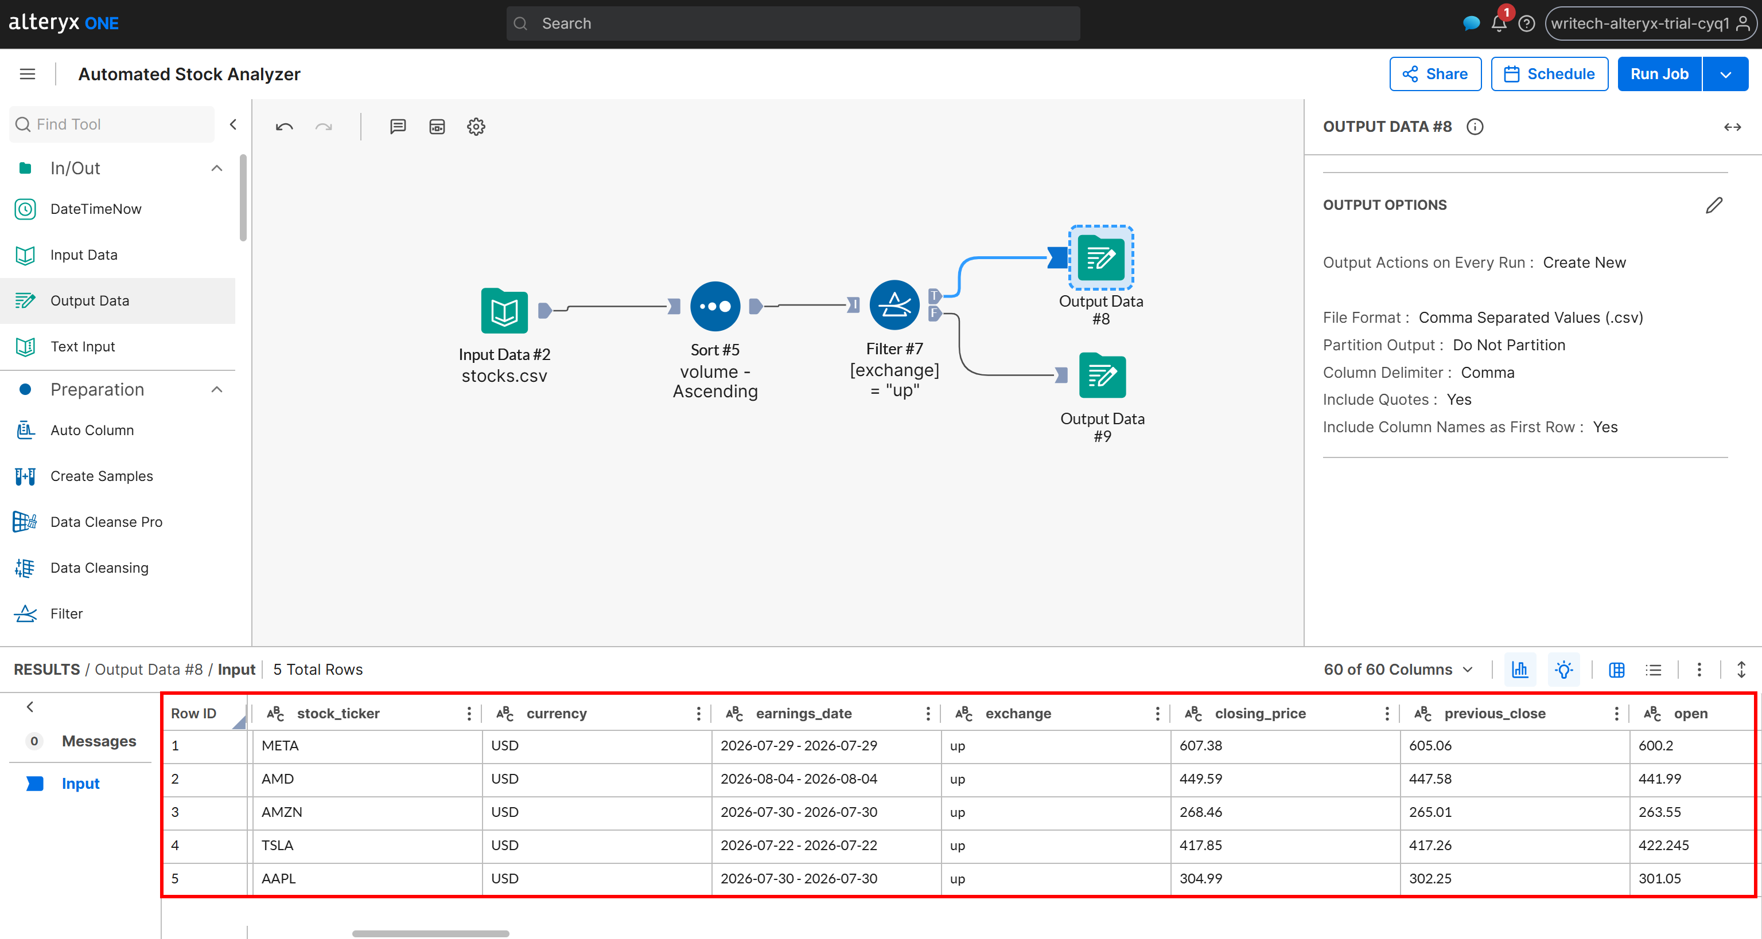Open the hamburger navigation menu
The height and width of the screenshot is (939, 1762).
coord(28,74)
